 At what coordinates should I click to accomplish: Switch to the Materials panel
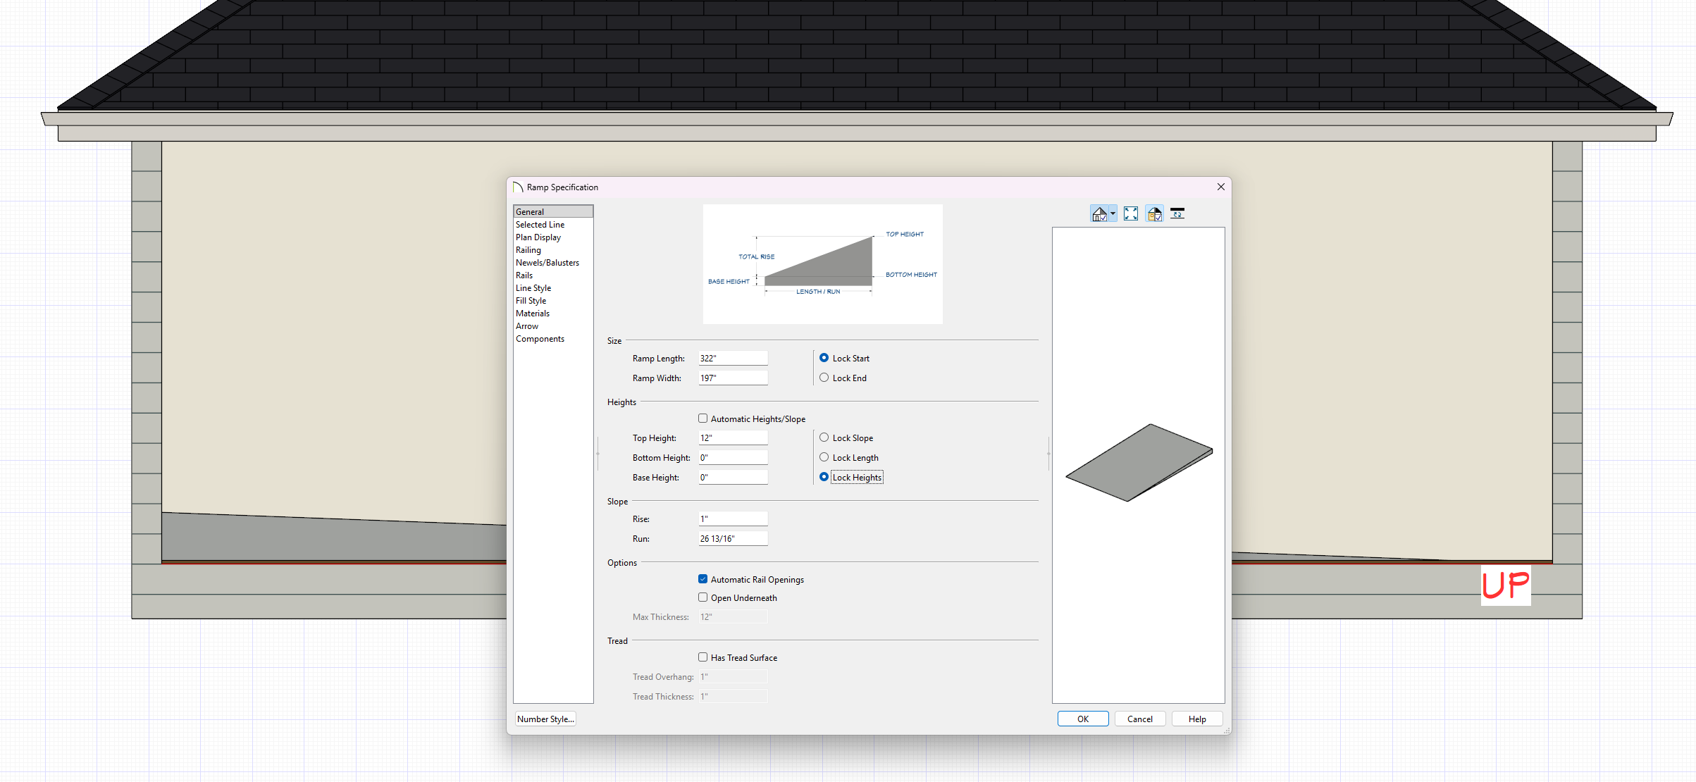(x=533, y=314)
